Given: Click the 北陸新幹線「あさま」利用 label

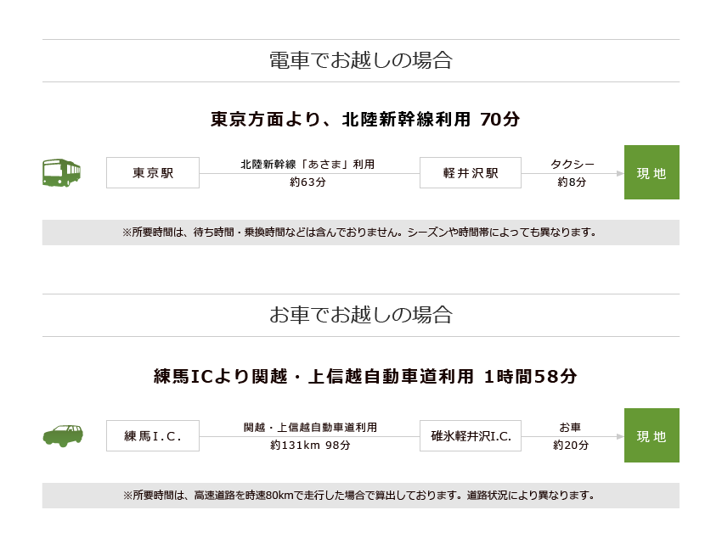Looking at the screenshot, I should point(307,165).
